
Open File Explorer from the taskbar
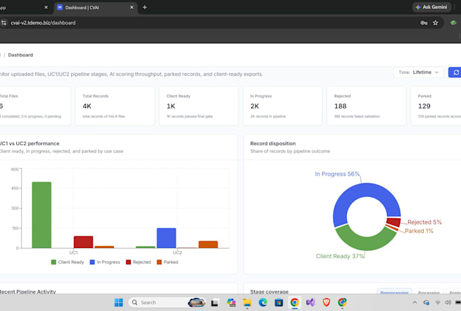coord(247,302)
